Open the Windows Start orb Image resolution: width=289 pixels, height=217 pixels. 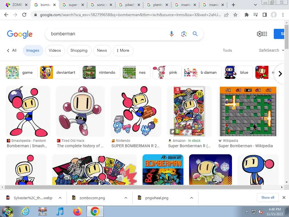pyautogui.click(x=7, y=211)
